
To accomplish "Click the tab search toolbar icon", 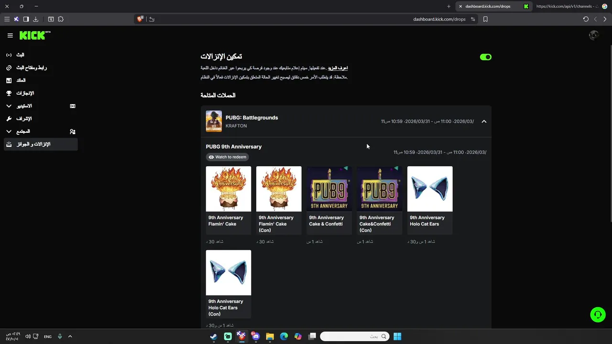I will (x=51, y=19).
